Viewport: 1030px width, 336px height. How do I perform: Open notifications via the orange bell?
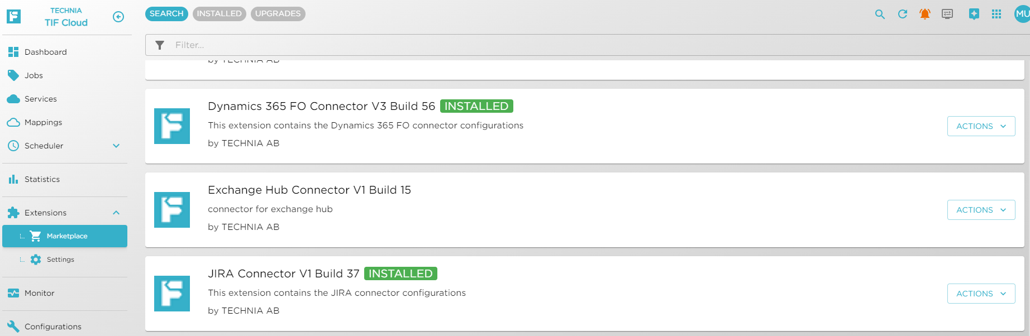(925, 15)
